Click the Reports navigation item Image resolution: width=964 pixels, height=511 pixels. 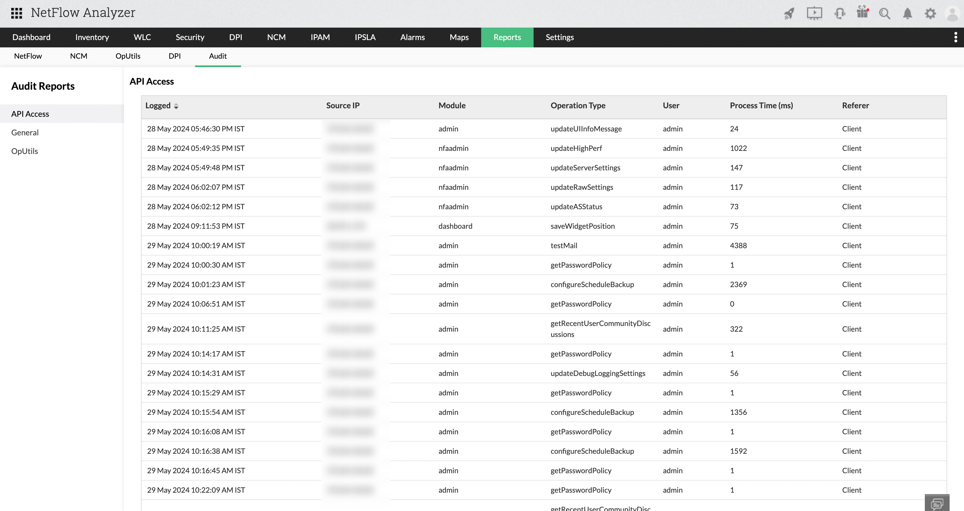pos(507,37)
